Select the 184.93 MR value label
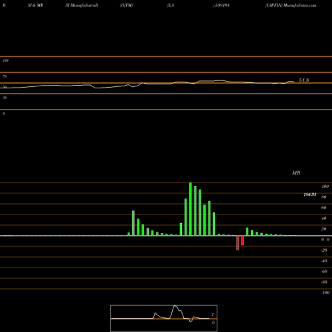 tap(309, 195)
